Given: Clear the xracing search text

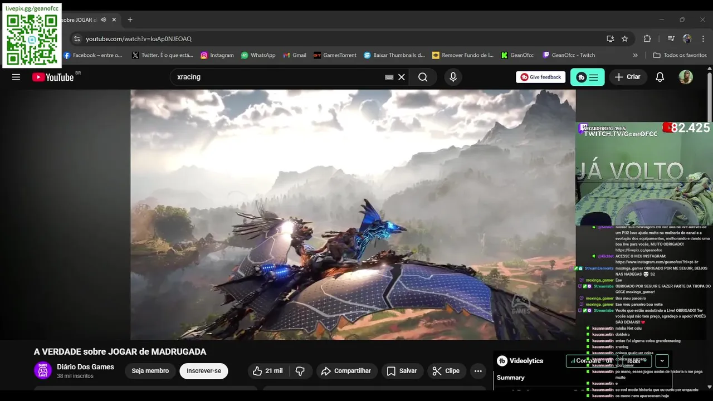Looking at the screenshot, I should pyautogui.click(x=402, y=77).
